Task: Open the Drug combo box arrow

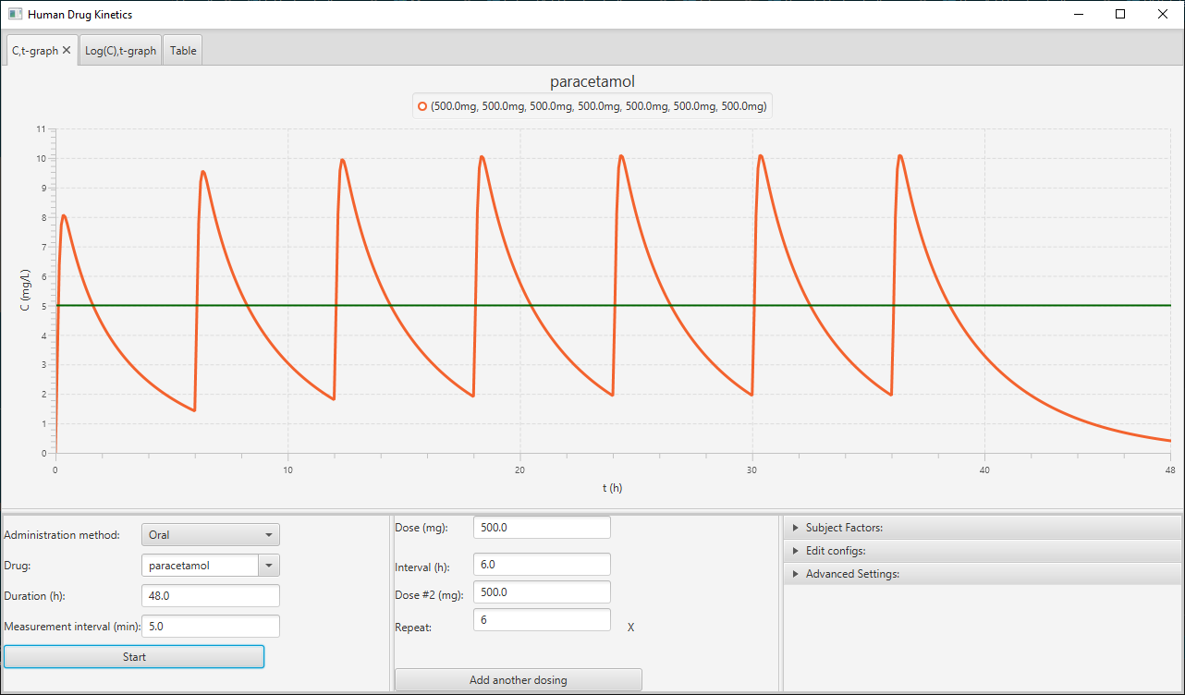Action: [268, 566]
